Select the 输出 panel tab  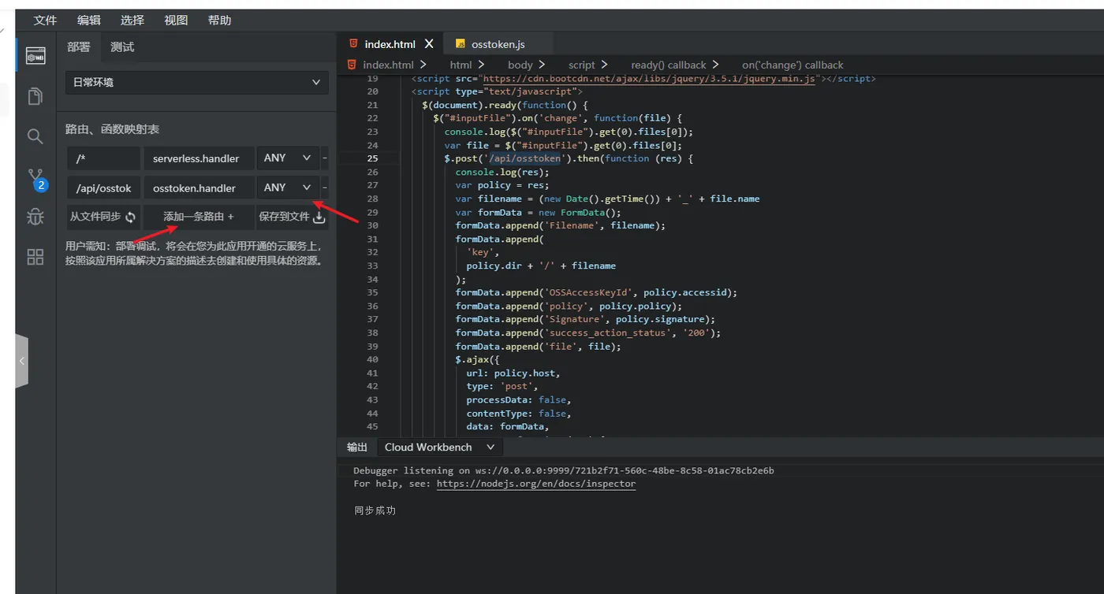[x=357, y=447]
